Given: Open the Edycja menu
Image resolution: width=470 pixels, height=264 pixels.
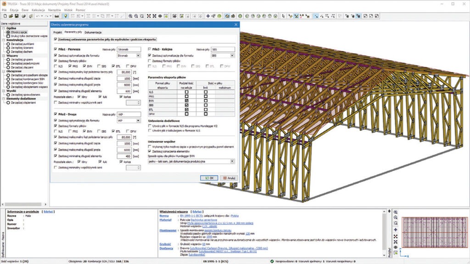Looking at the screenshot, I should tap(14, 10).
